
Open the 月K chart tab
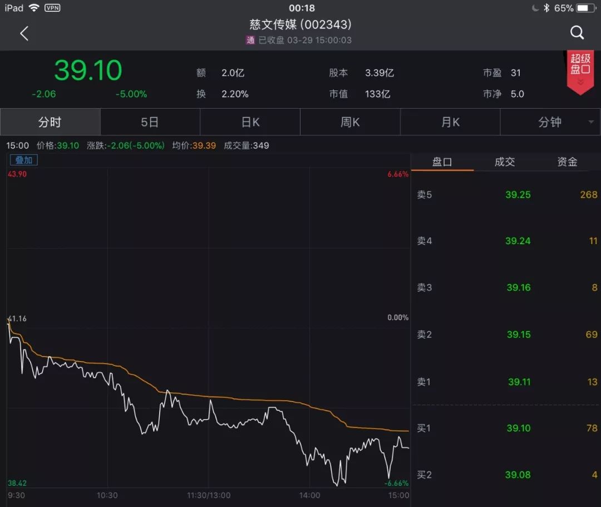coord(450,122)
